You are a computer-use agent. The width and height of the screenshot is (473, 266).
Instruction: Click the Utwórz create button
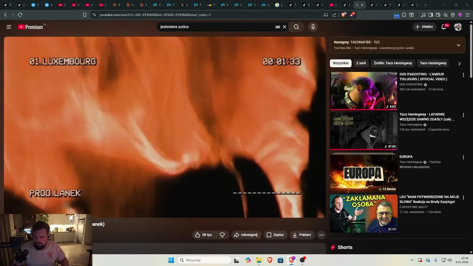tap(424, 27)
